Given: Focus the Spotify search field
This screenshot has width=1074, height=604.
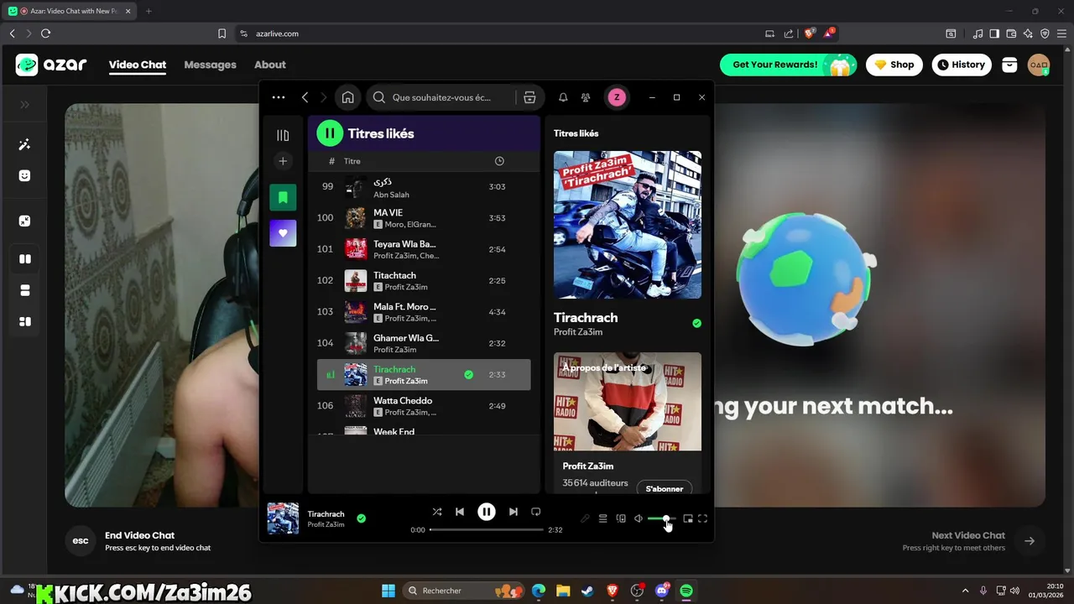Looking at the screenshot, I should [x=445, y=97].
